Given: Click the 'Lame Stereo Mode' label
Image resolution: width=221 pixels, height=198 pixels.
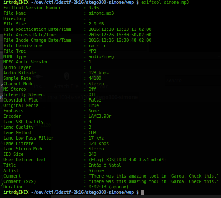Looking at the screenshot, I should pyautogui.click(x=23, y=149).
